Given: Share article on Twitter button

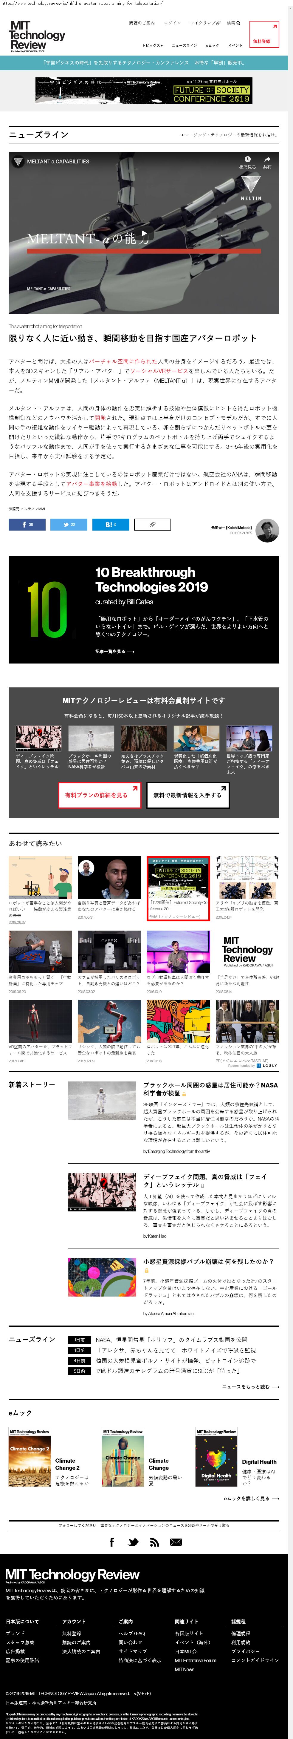Looking at the screenshot, I should tap(69, 525).
